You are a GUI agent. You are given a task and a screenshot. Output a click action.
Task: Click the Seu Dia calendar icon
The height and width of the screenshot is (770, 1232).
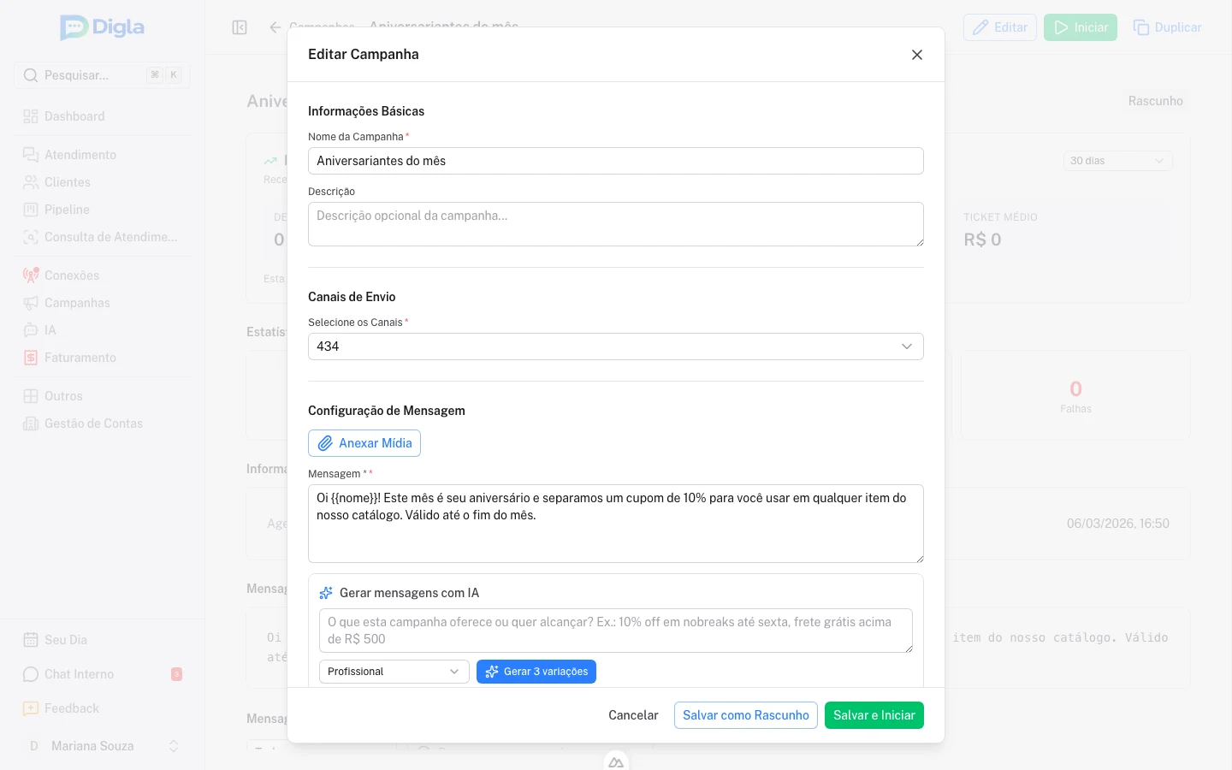coord(31,640)
